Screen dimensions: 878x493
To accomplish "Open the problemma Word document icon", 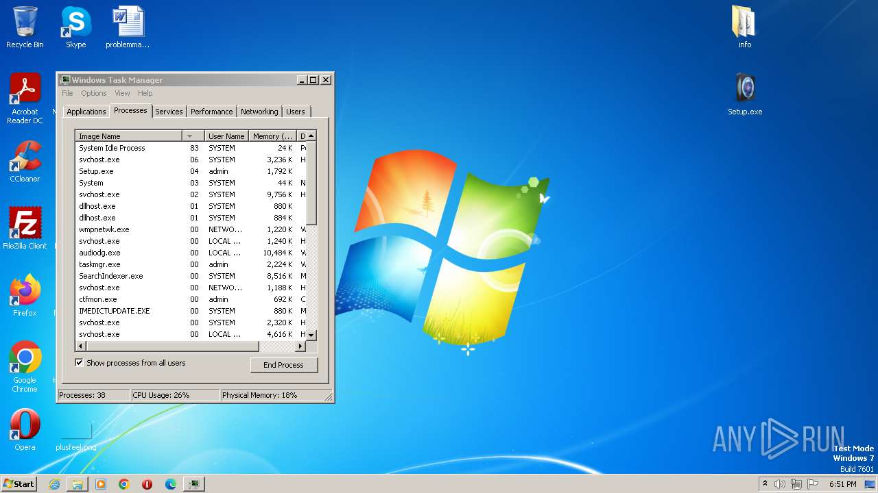I will 128,27.
